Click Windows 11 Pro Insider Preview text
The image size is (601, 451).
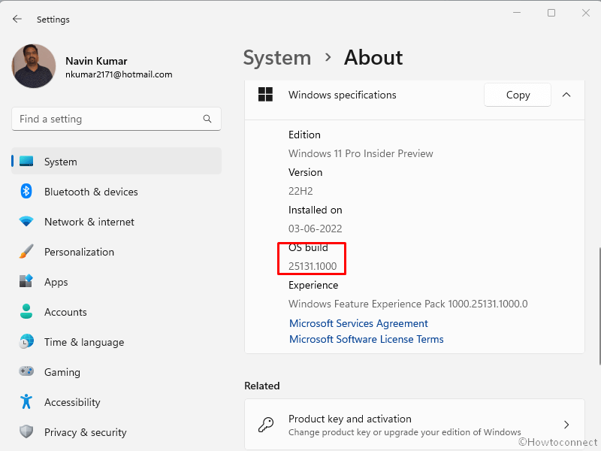click(x=361, y=153)
